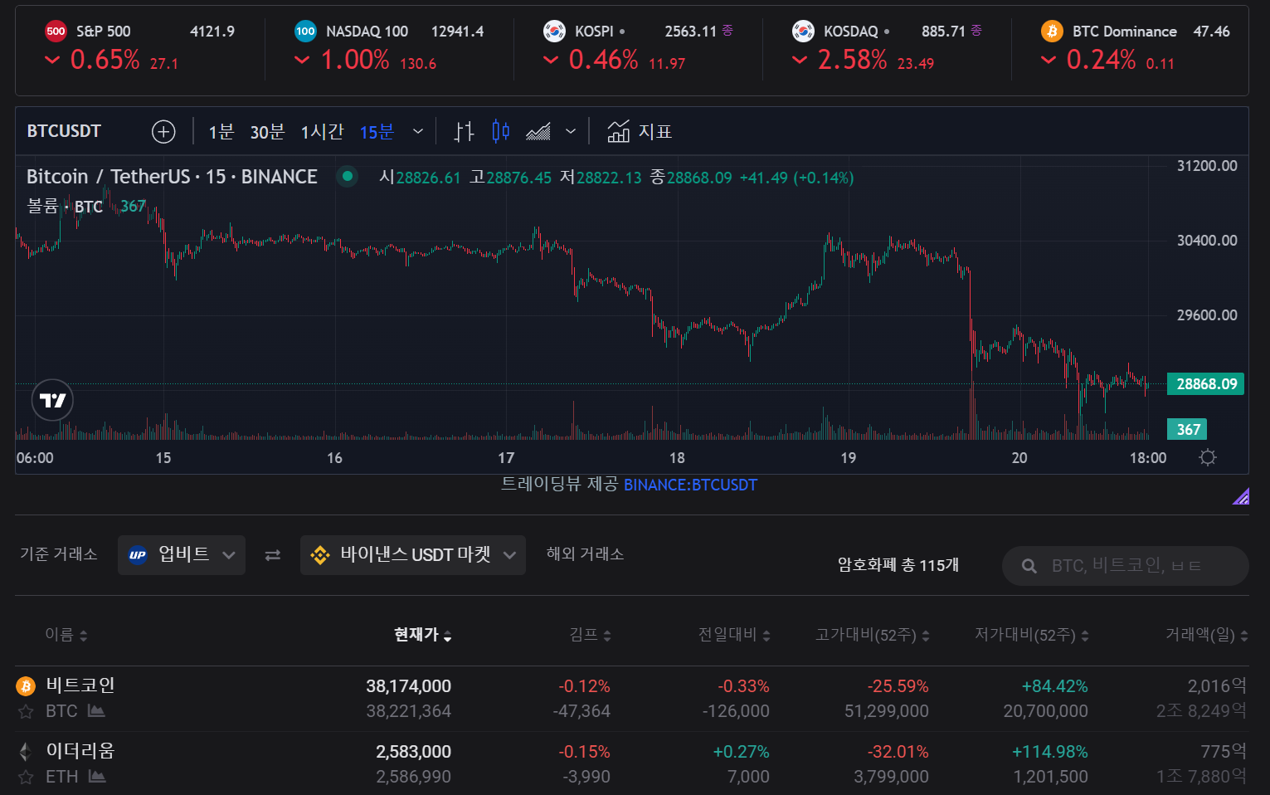This screenshot has width=1270, height=795.
Task: Favorite ETH with the star icon
Action: pos(26,777)
